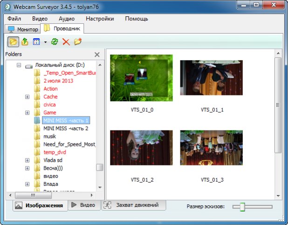The width and height of the screenshot is (288, 225).
Task: Select the civica folder
Action: pos(49,105)
